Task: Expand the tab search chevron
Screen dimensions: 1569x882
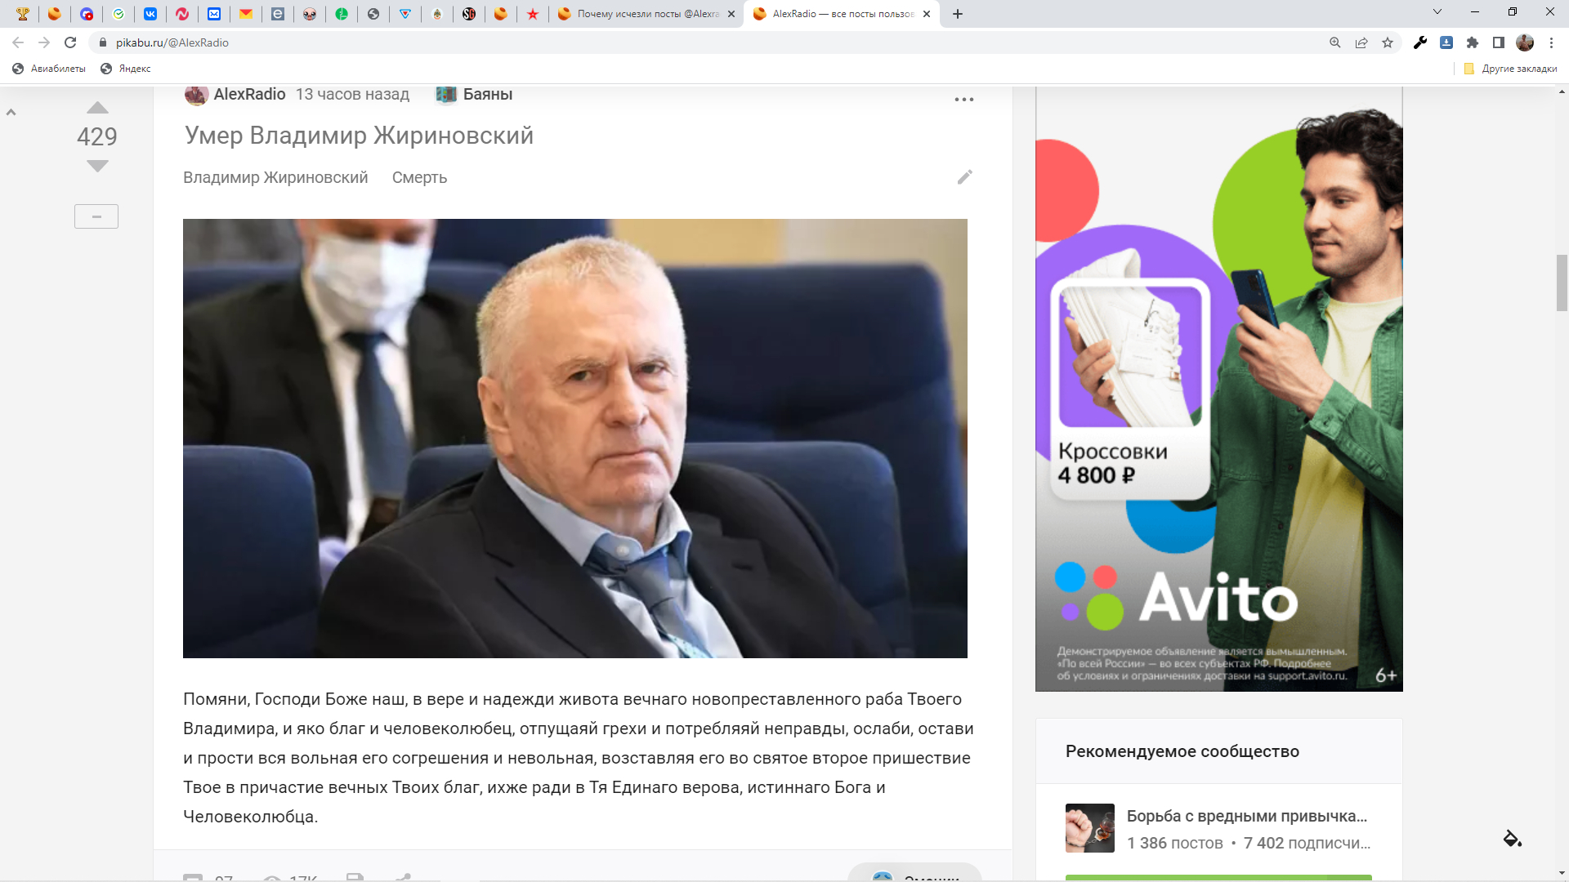Action: [1437, 12]
